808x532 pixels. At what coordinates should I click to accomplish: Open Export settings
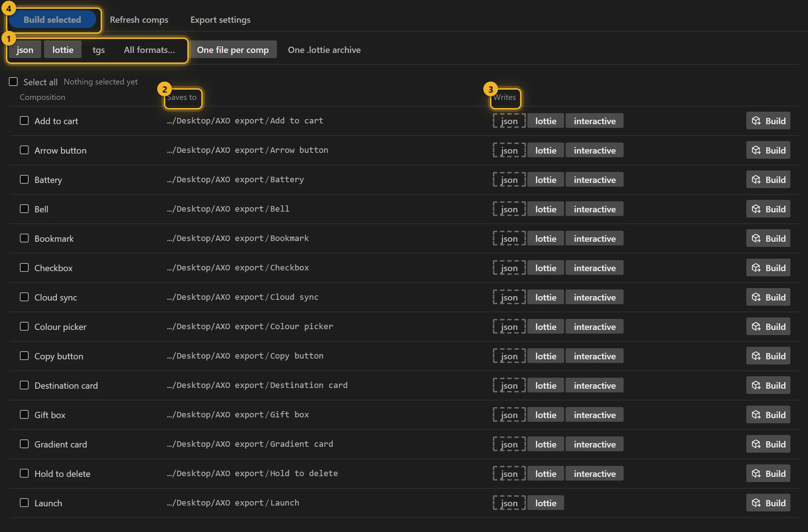(x=220, y=20)
